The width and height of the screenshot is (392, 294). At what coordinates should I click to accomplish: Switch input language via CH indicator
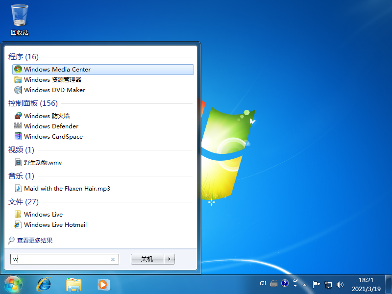pyautogui.click(x=263, y=283)
